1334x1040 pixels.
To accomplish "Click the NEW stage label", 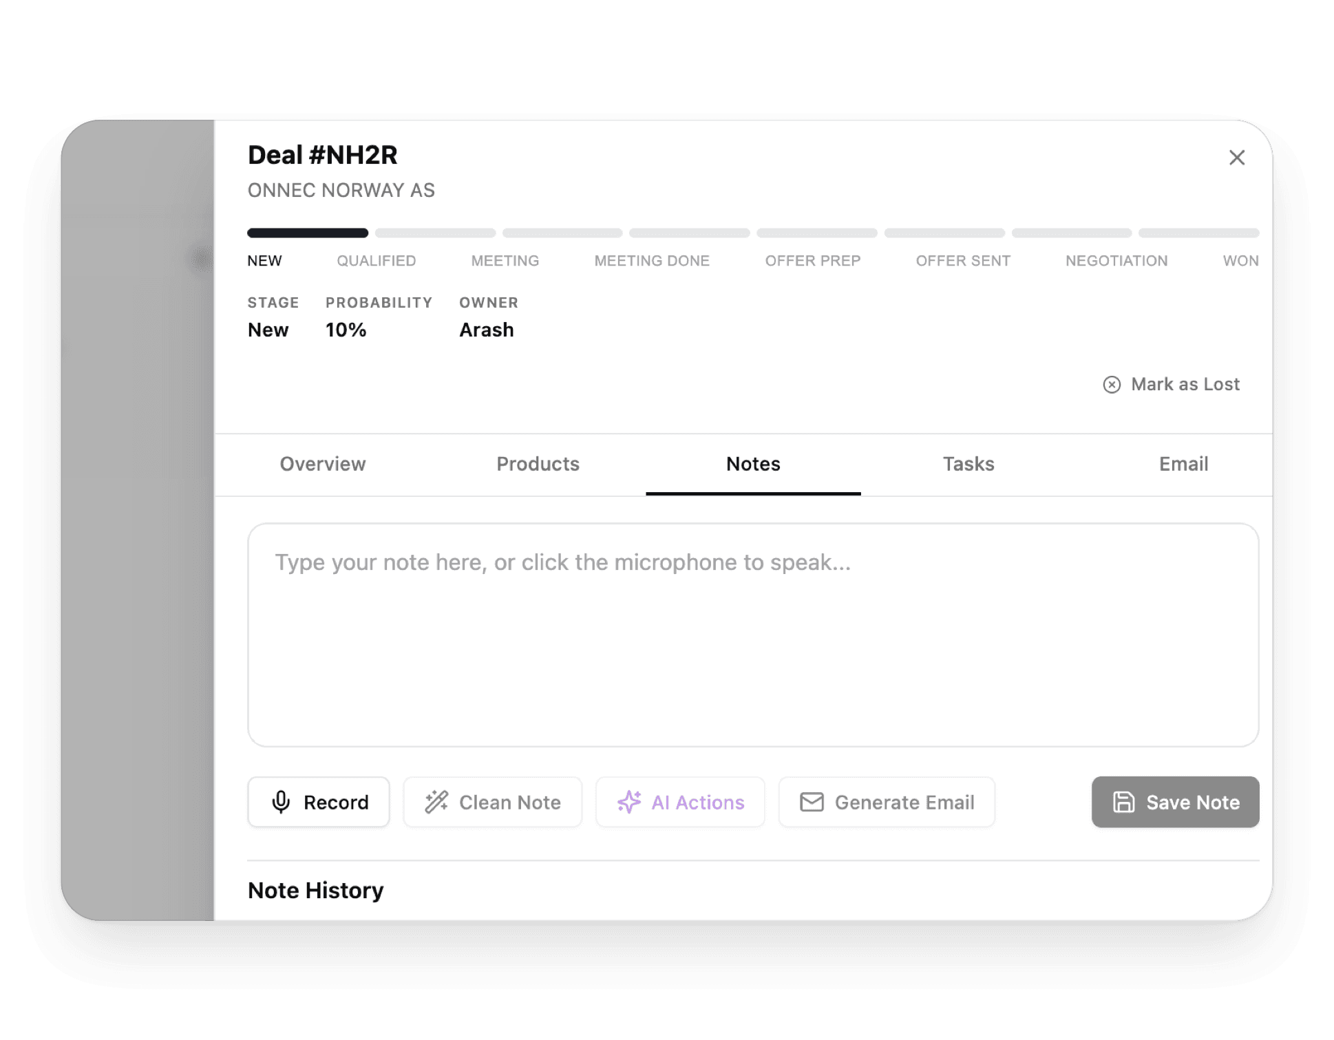I will click(265, 261).
